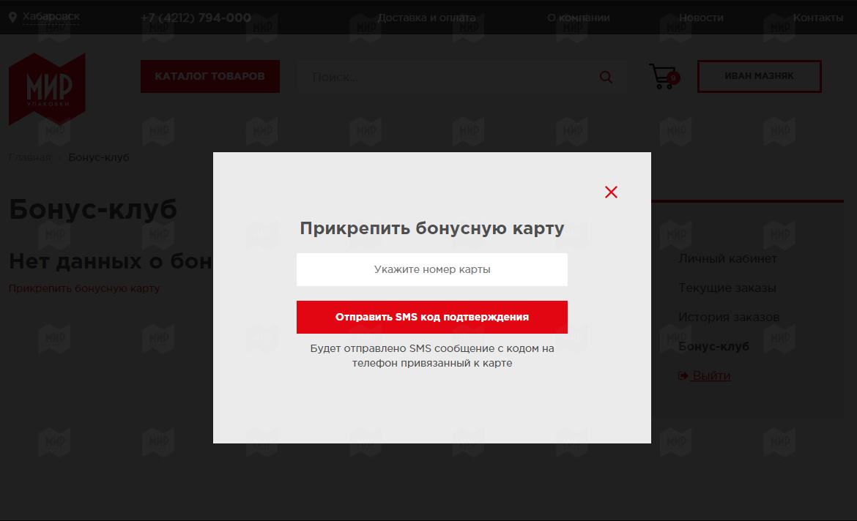
Task: Open Текущие заказы in sidebar
Action: click(727, 288)
